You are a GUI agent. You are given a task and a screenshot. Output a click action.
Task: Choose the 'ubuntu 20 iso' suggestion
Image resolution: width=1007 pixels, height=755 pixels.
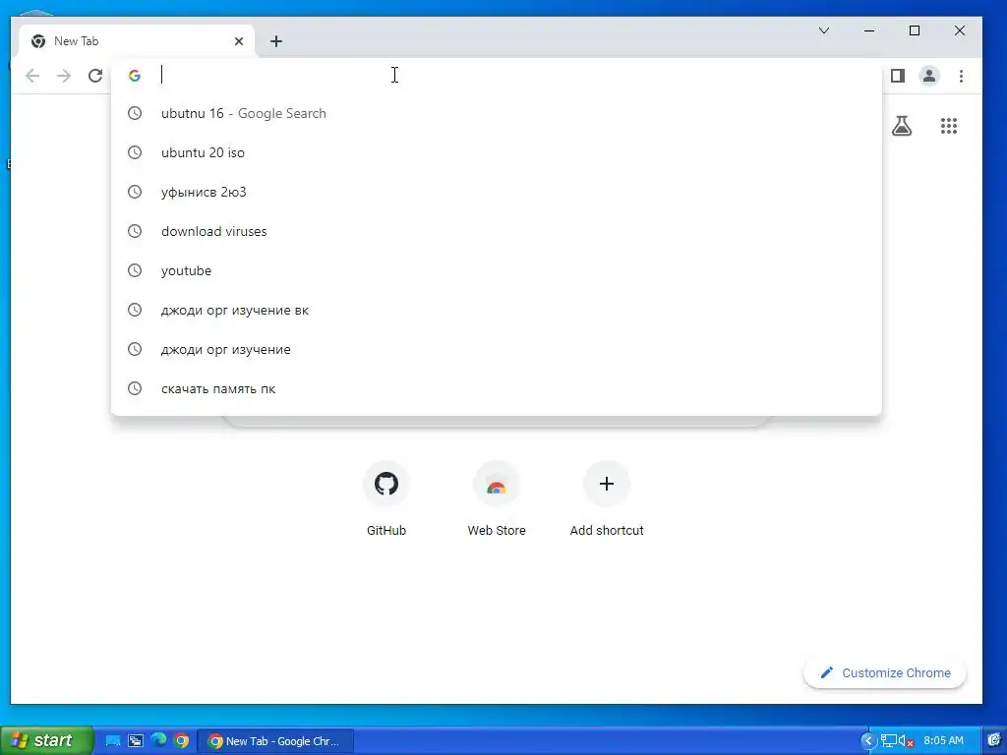496,152
